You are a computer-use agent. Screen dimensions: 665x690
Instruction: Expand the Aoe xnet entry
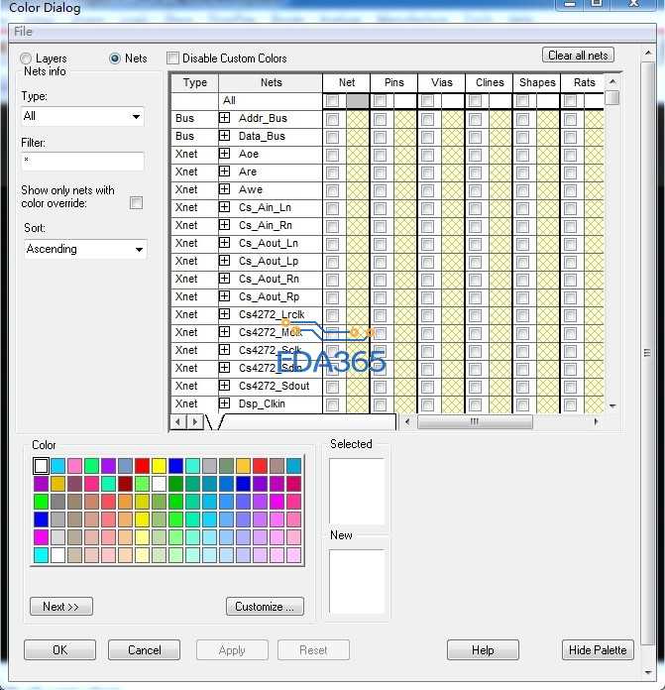[x=224, y=154]
